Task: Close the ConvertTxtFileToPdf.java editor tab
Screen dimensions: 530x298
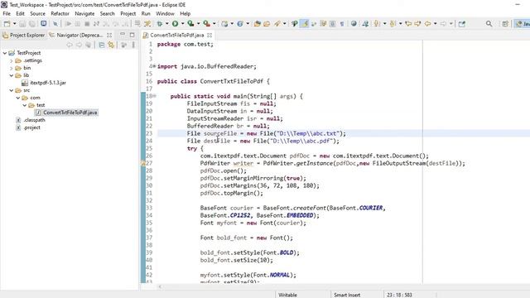Action: point(210,35)
